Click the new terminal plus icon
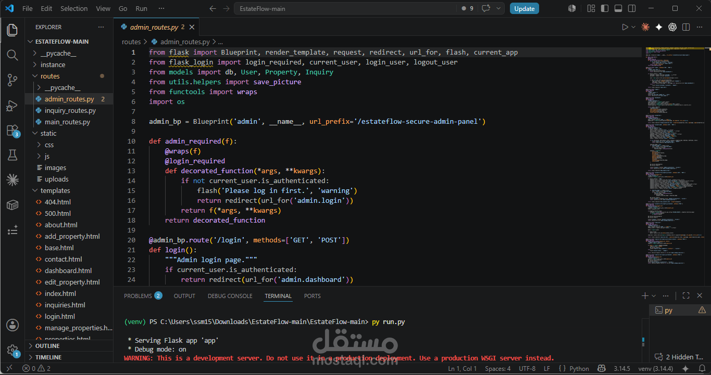The height and width of the screenshot is (375, 711). pos(645,295)
